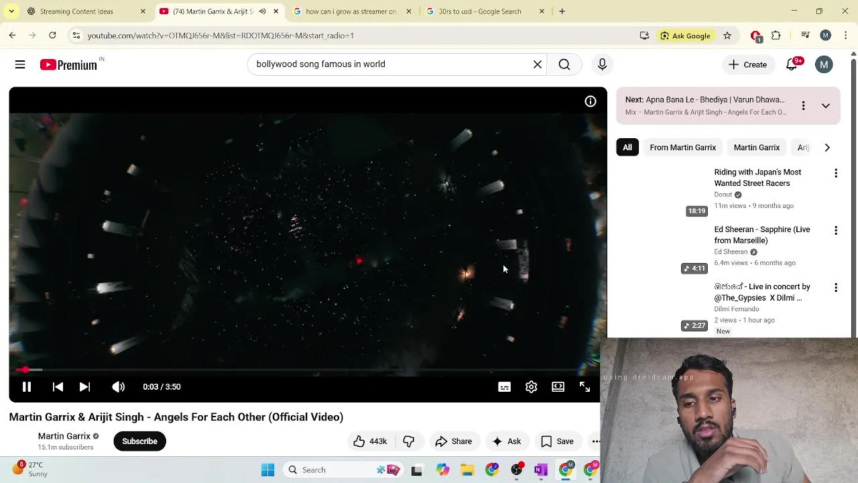Mute the tab with its speaker icon

262,11
